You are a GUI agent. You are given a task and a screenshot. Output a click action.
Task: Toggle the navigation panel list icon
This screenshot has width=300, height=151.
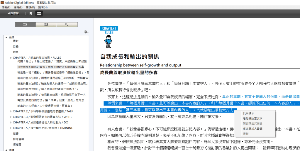coord(39,13)
